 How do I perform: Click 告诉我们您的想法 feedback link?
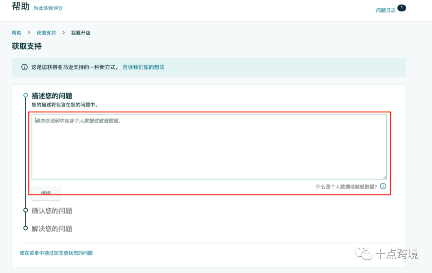click(x=143, y=67)
